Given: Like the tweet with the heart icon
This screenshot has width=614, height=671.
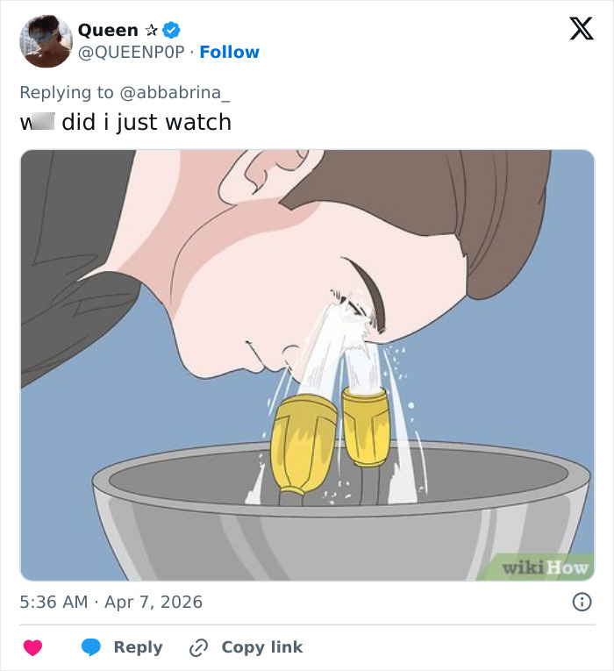Looking at the screenshot, I should click(x=32, y=647).
